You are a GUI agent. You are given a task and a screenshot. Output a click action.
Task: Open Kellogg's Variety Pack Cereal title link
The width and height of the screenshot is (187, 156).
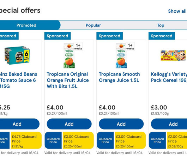(x=169, y=77)
